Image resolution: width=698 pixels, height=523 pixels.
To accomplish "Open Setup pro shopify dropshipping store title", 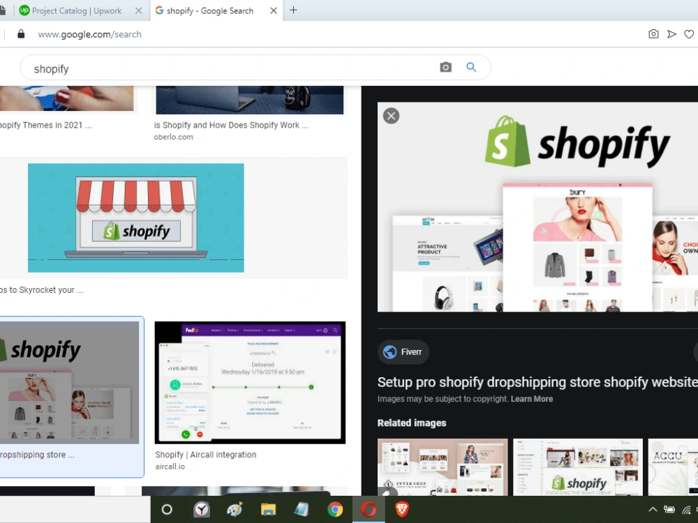I will 537,382.
